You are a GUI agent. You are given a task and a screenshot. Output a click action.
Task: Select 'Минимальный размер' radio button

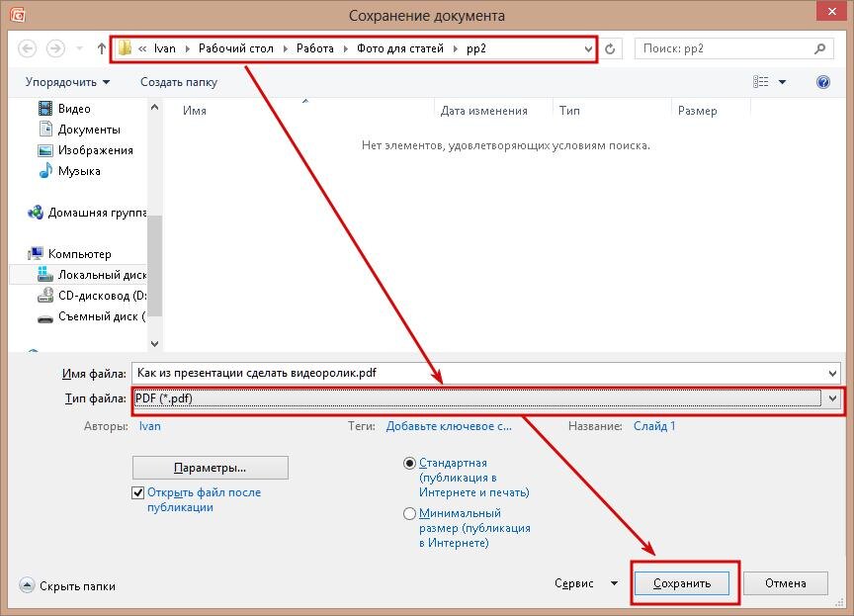click(409, 513)
